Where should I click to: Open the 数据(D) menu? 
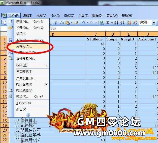(97, 16)
